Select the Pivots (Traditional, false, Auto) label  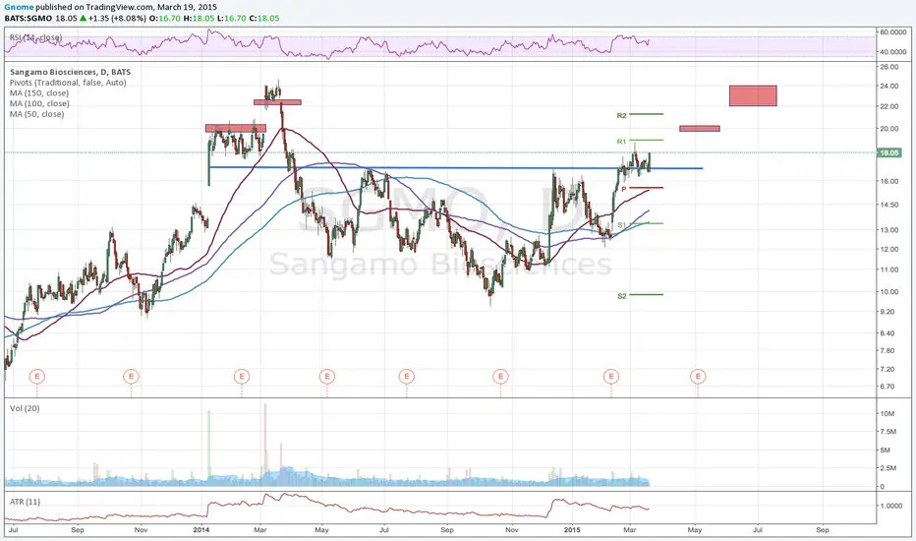point(68,83)
